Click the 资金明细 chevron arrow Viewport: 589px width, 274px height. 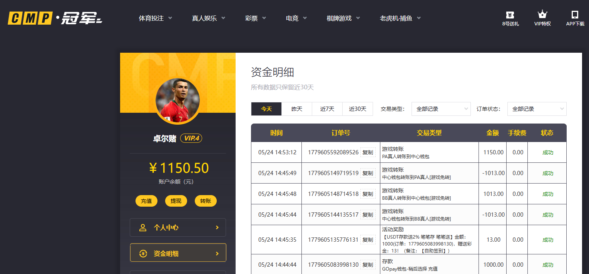(x=217, y=254)
